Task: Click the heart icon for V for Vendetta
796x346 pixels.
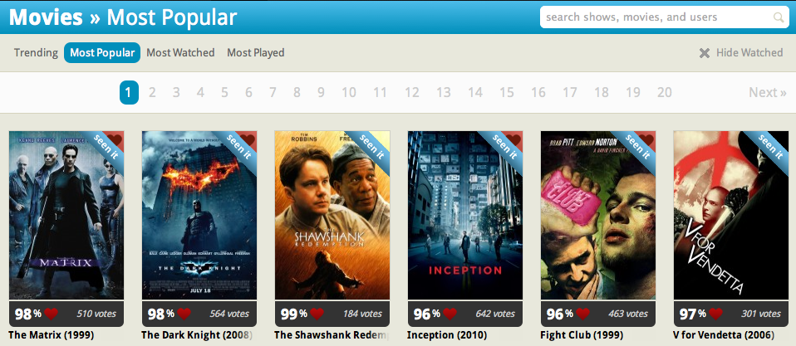Action: [x=715, y=314]
